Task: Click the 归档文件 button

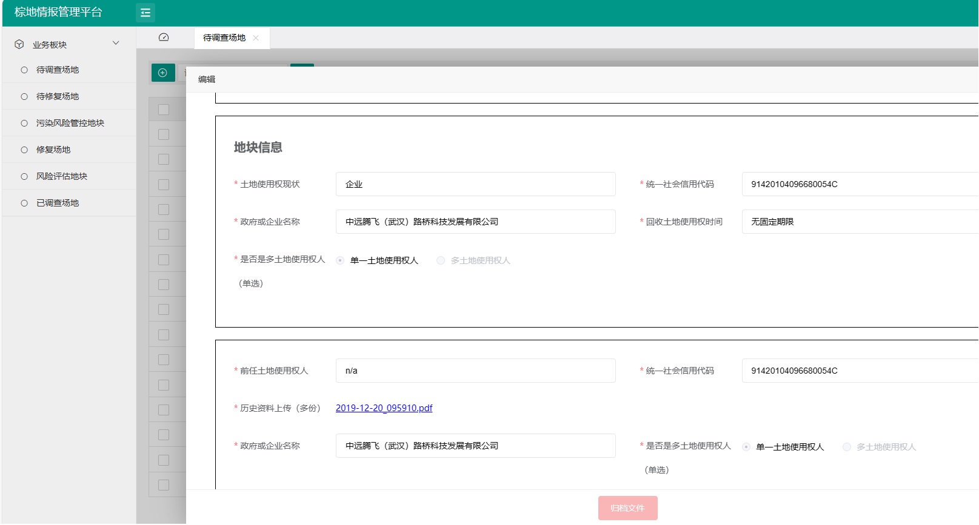Action: click(627, 508)
